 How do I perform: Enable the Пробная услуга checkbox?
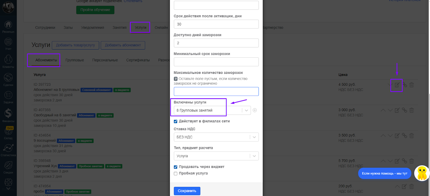click(175, 174)
